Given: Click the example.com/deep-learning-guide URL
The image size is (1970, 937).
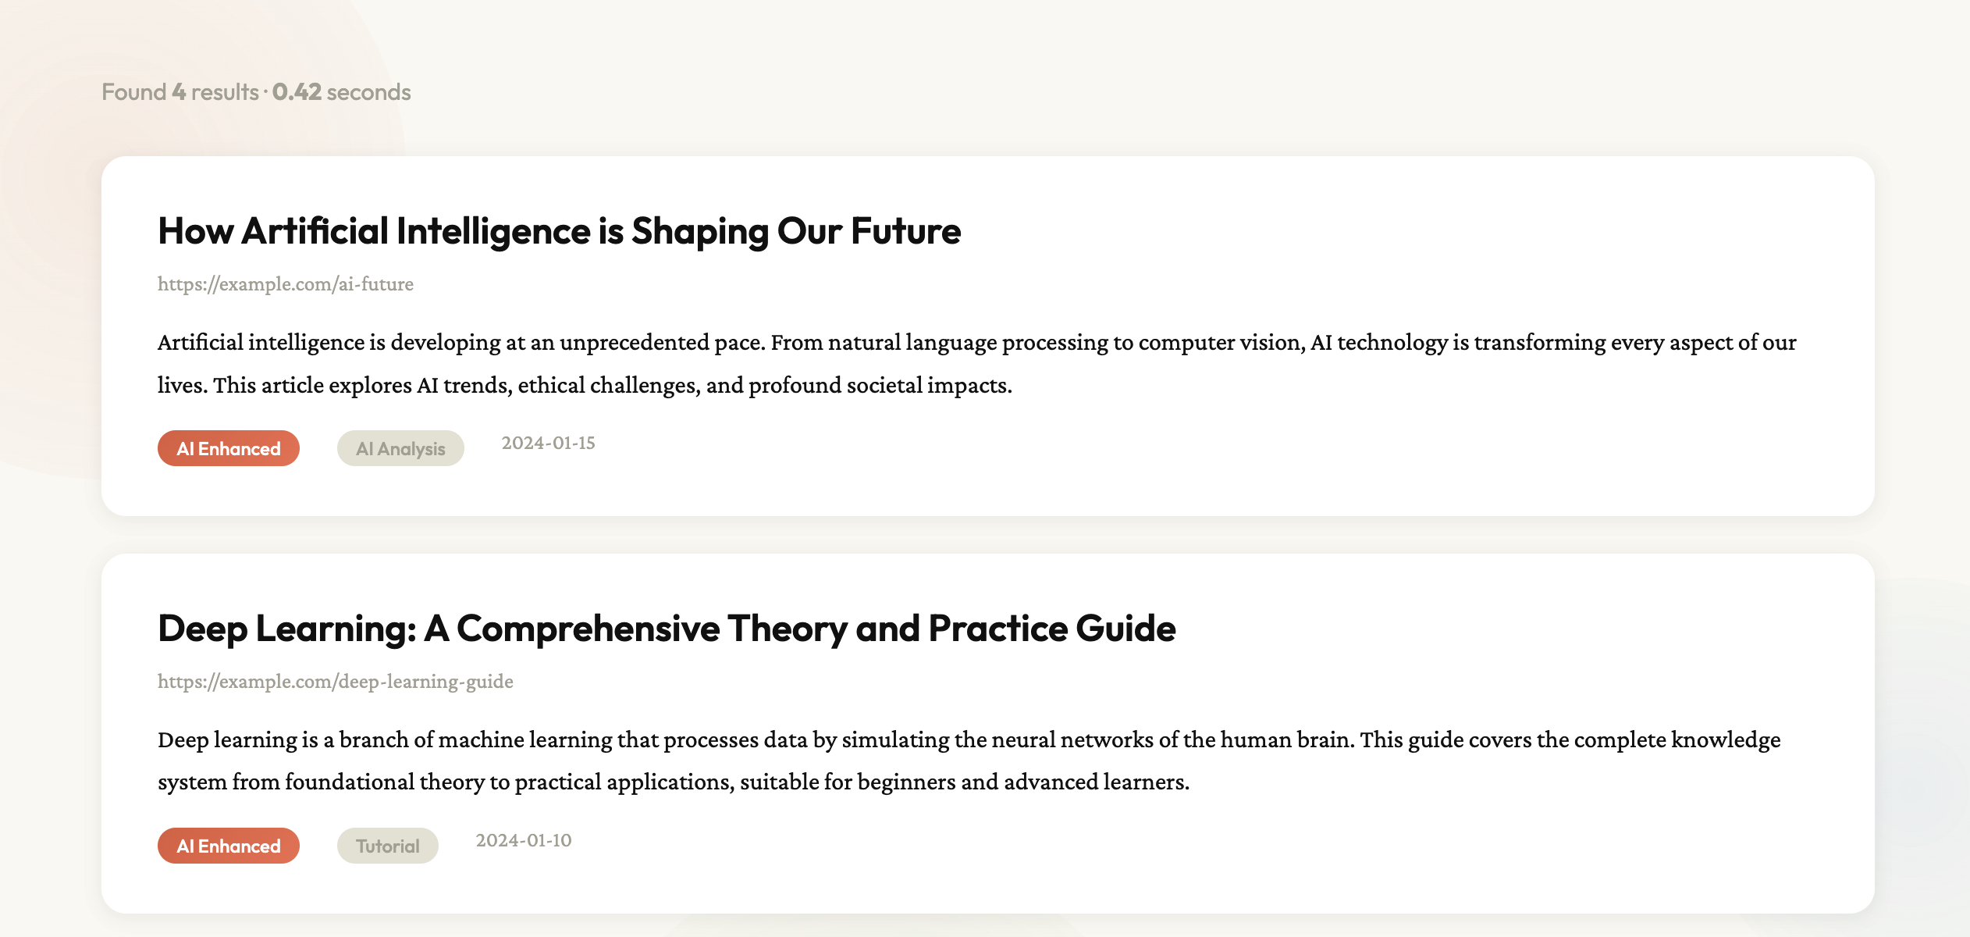Looking at the screenshot, I should (x=336, y=682).
